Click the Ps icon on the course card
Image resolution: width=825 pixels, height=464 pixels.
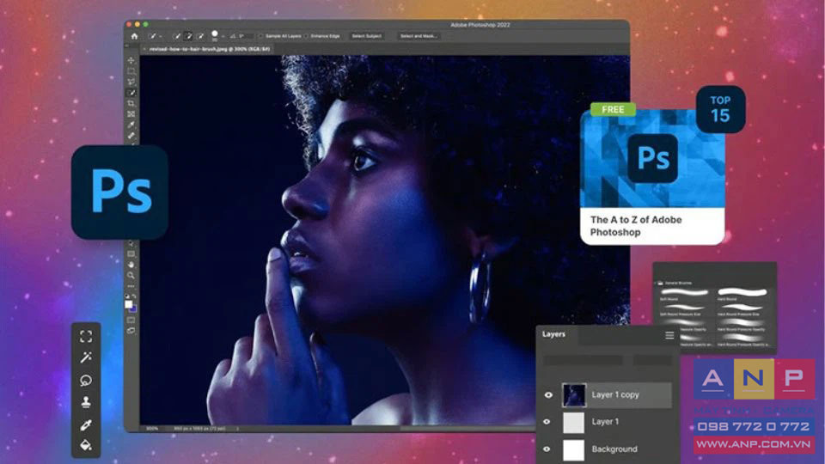pos(652,158)
